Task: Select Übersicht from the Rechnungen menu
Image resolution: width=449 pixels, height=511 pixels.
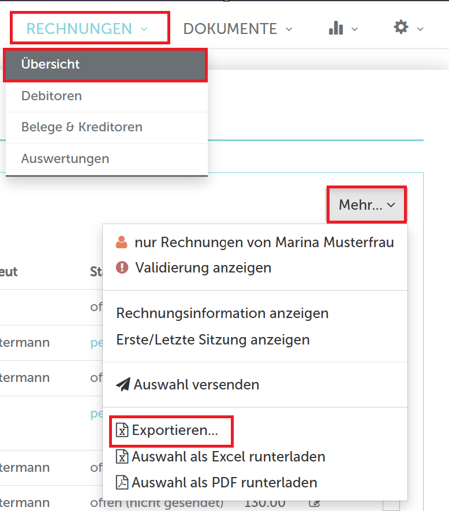Action: (x=105, y=65)
